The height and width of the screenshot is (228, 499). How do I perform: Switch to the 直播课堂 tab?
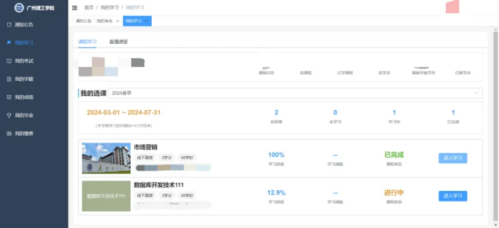(x=118, y=42)
